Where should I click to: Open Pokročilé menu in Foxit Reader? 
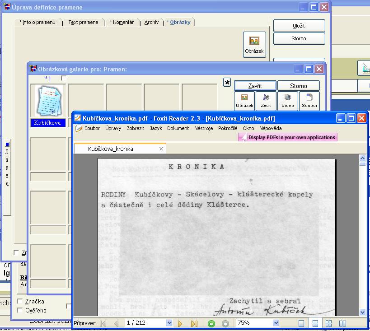click(x=228, y=128)
